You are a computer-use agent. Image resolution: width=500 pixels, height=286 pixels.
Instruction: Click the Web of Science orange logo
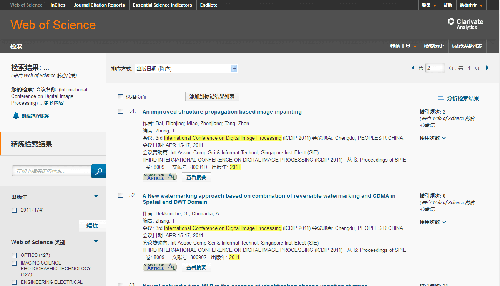[x=53, y=25]
